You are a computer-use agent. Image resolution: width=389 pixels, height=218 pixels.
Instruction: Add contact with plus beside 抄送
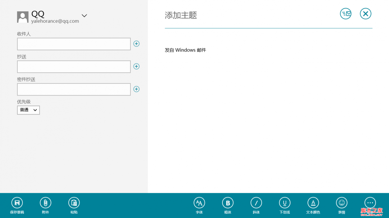(x=136, y=66)
